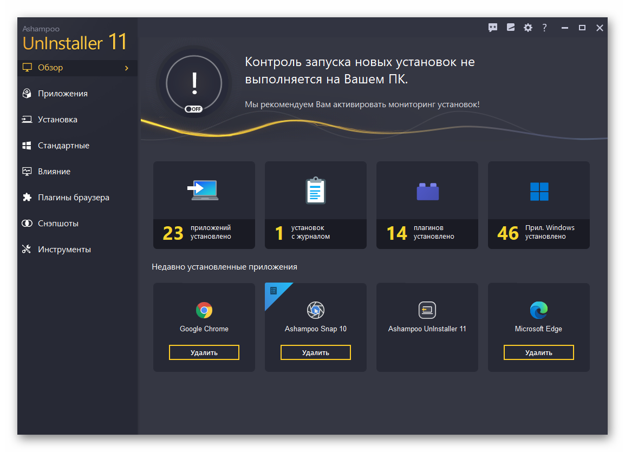The image size is (625, 452).
Task: Open the Влияние section
Action: tap(78, 172)
